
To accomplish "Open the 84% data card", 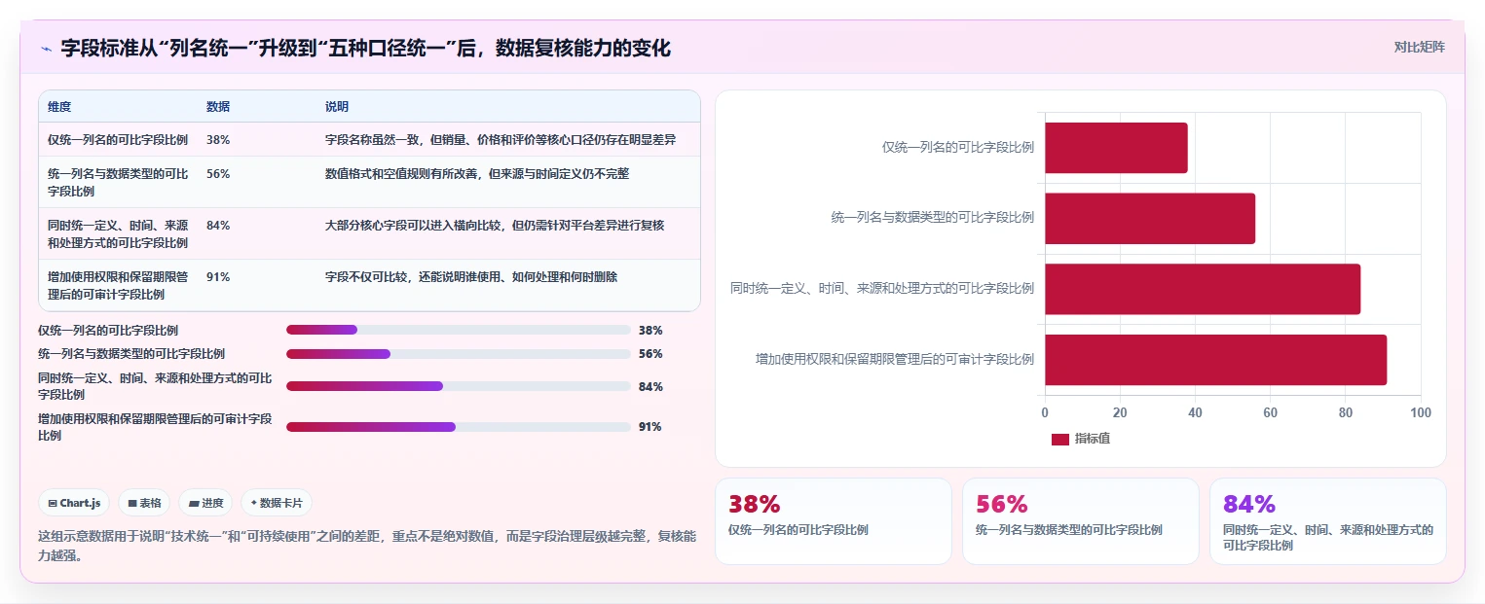I will click(x=1328, y=521).
